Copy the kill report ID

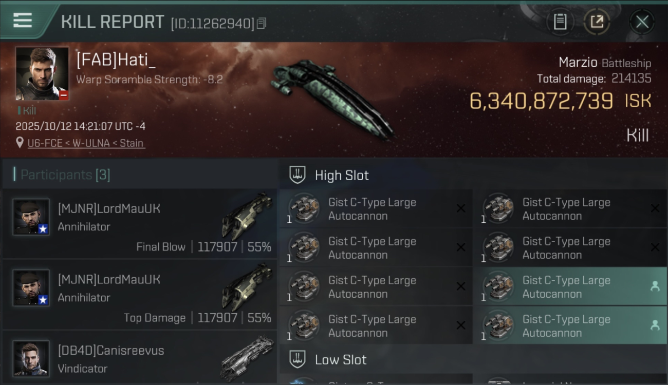(262, 24)
